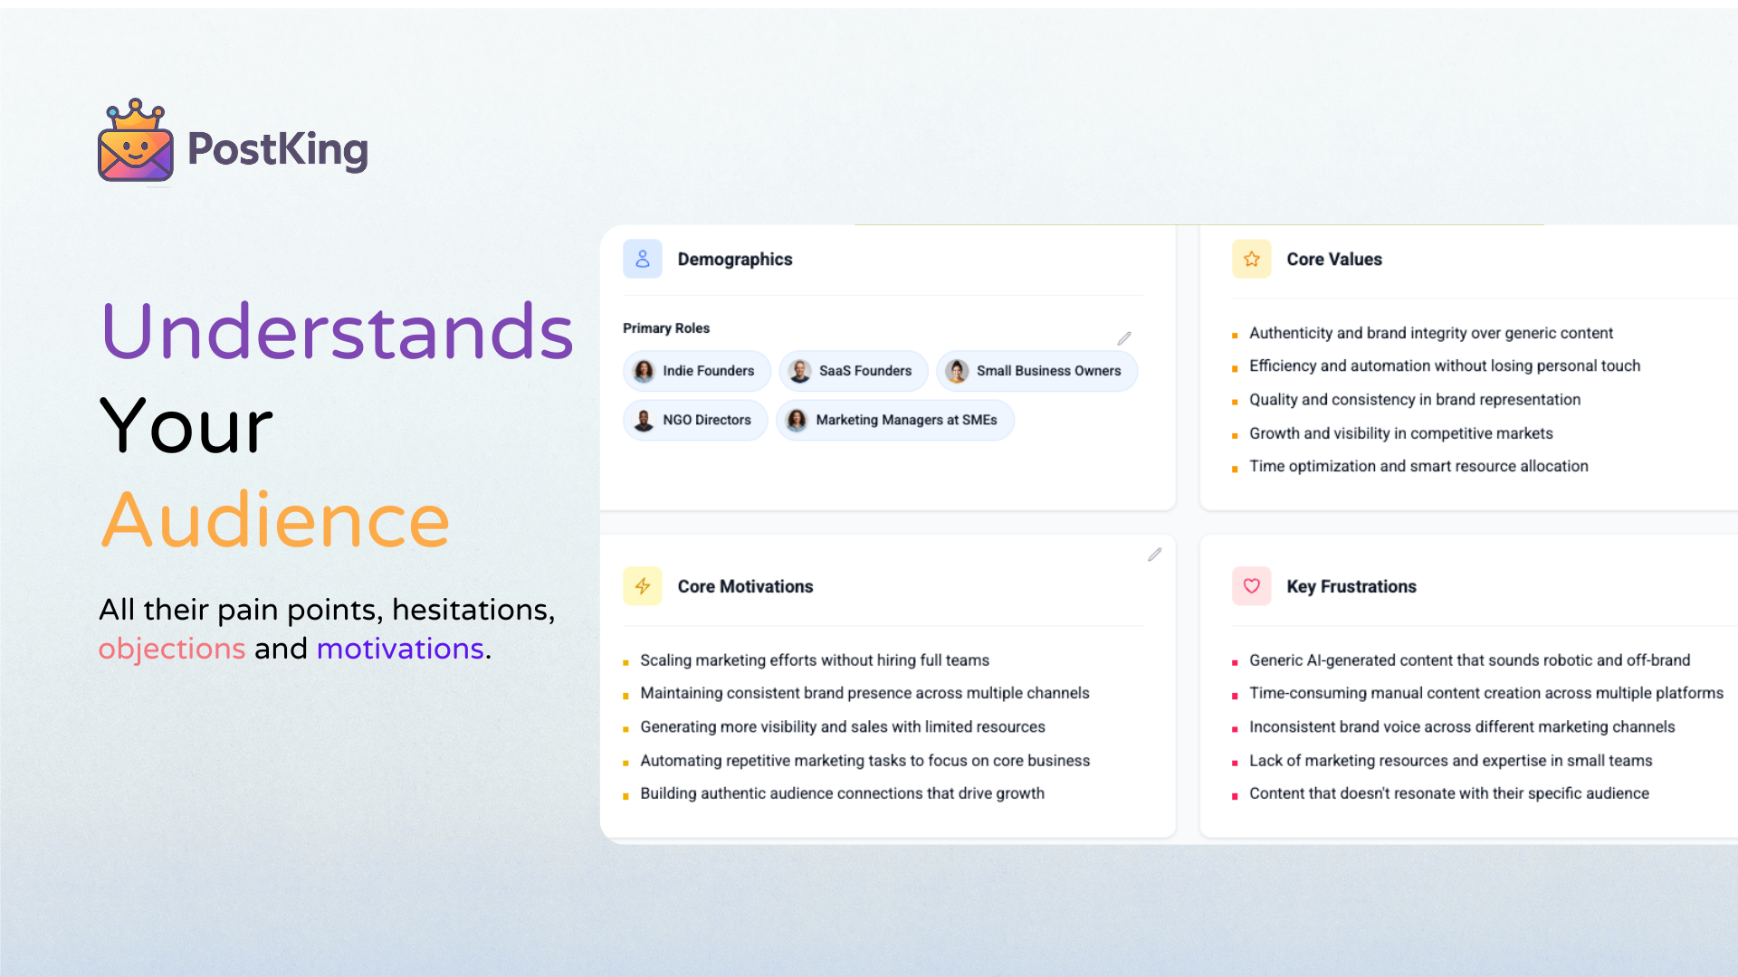Click the Core Values card heading
Screen dimensions: 1738x977
pos(1333,260)
